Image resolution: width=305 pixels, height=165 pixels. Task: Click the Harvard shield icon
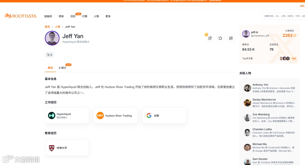[x=52, y=148]
